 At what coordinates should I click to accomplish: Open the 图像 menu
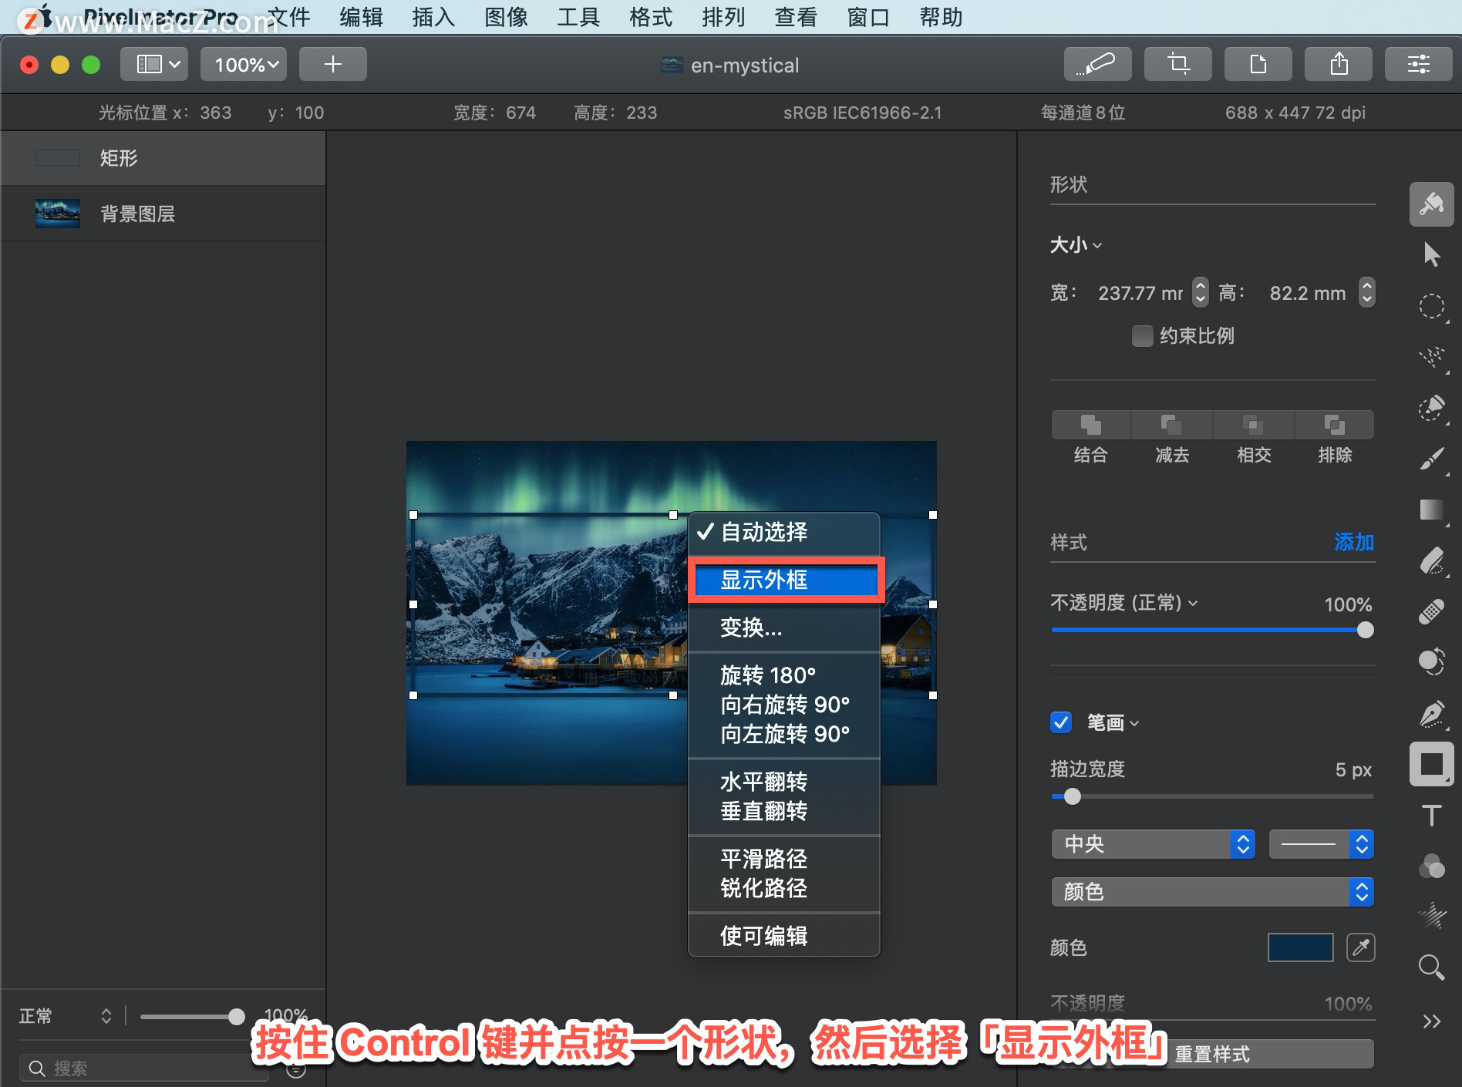coord(505,17)
